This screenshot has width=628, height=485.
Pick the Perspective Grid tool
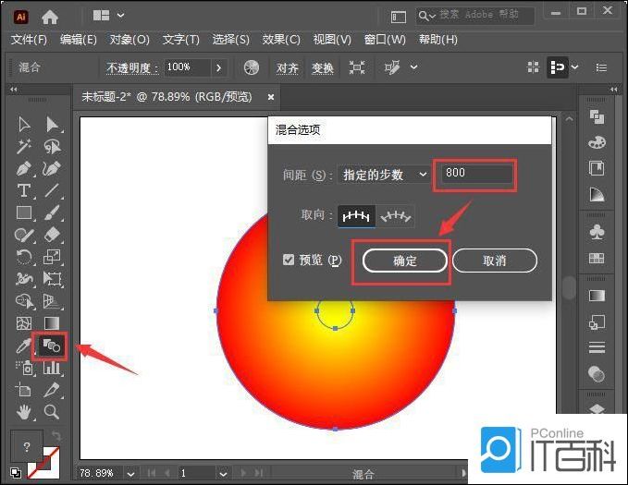point(52,300)
